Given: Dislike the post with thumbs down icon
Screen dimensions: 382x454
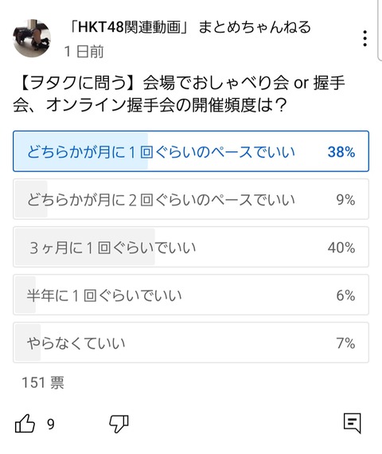Looking at the screenshot, I should click(119, 424).
